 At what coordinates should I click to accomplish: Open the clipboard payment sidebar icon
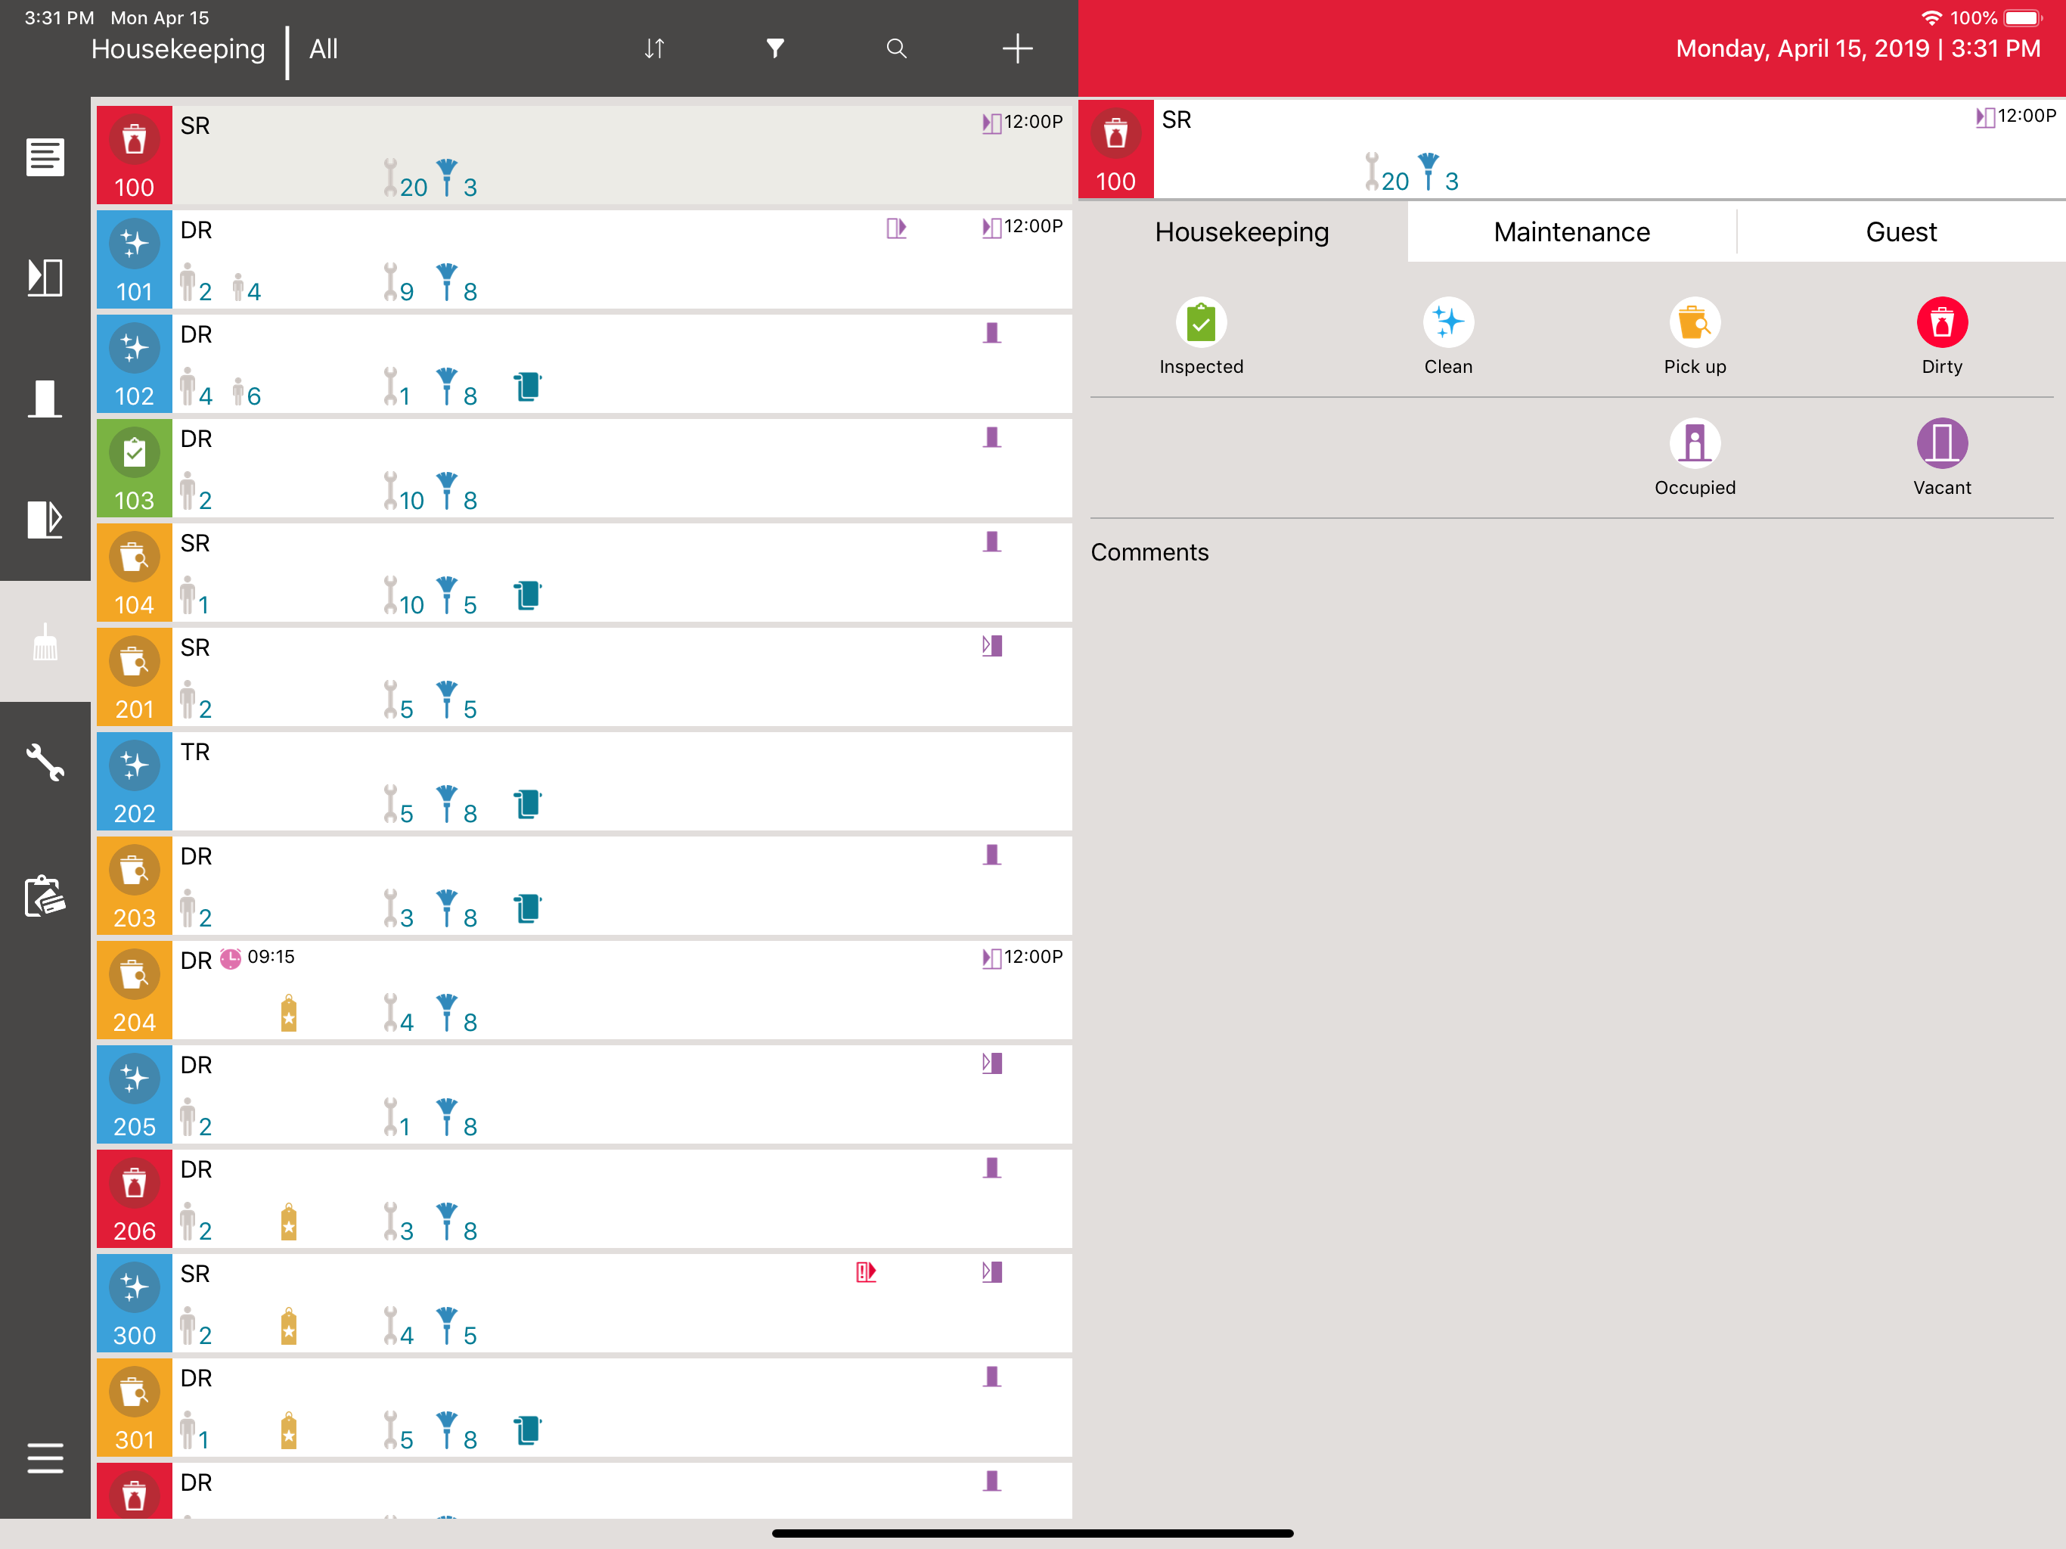45,897
